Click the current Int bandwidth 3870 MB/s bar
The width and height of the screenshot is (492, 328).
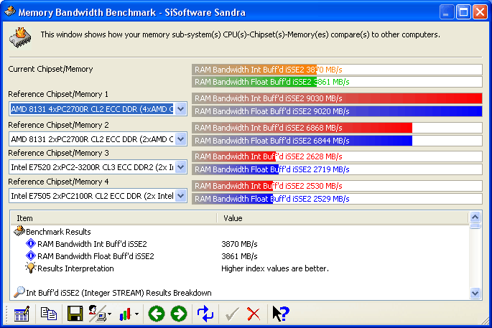click(337, 70)
